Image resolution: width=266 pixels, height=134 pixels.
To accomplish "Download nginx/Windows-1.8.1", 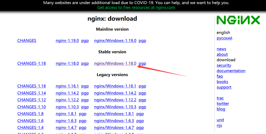I will 114,114.
